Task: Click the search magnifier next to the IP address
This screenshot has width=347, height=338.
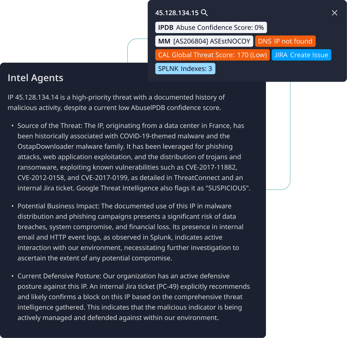Action: point(204,13)
